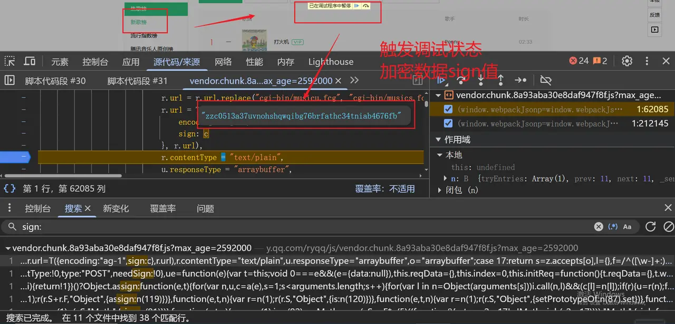Uncheck the breakpoint at 1:212145

coord(448,123)
